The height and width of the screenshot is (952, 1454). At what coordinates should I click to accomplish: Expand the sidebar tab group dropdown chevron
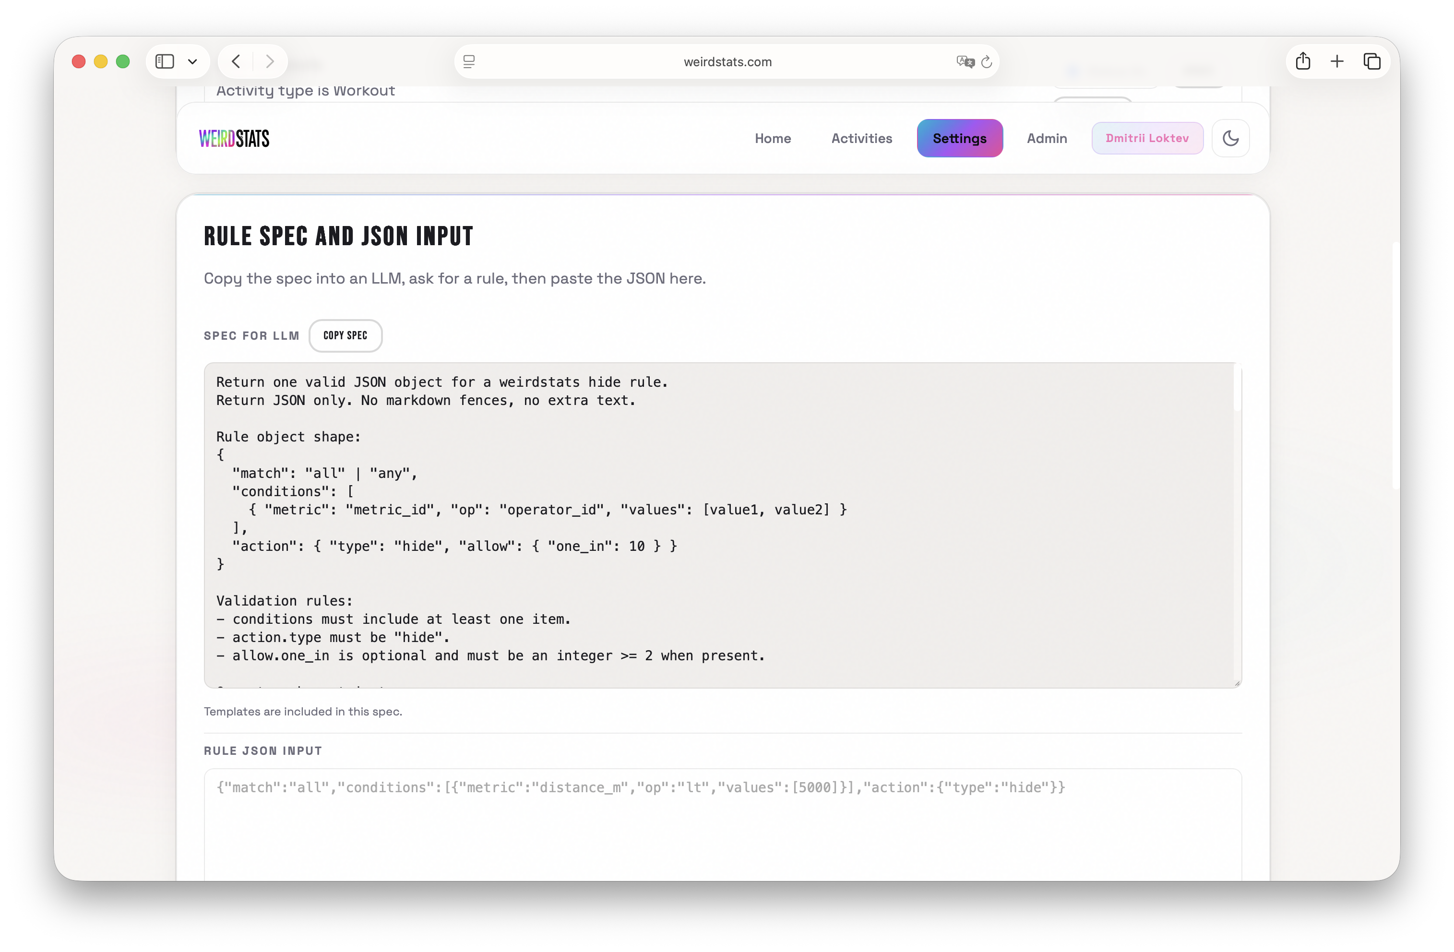tap(192, 62)
